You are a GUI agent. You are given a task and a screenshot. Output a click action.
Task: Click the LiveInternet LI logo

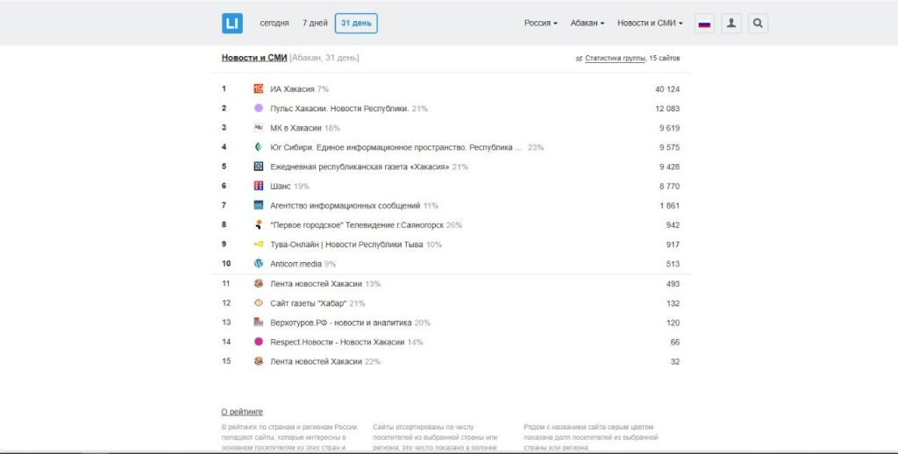click(x=232, y=24)
